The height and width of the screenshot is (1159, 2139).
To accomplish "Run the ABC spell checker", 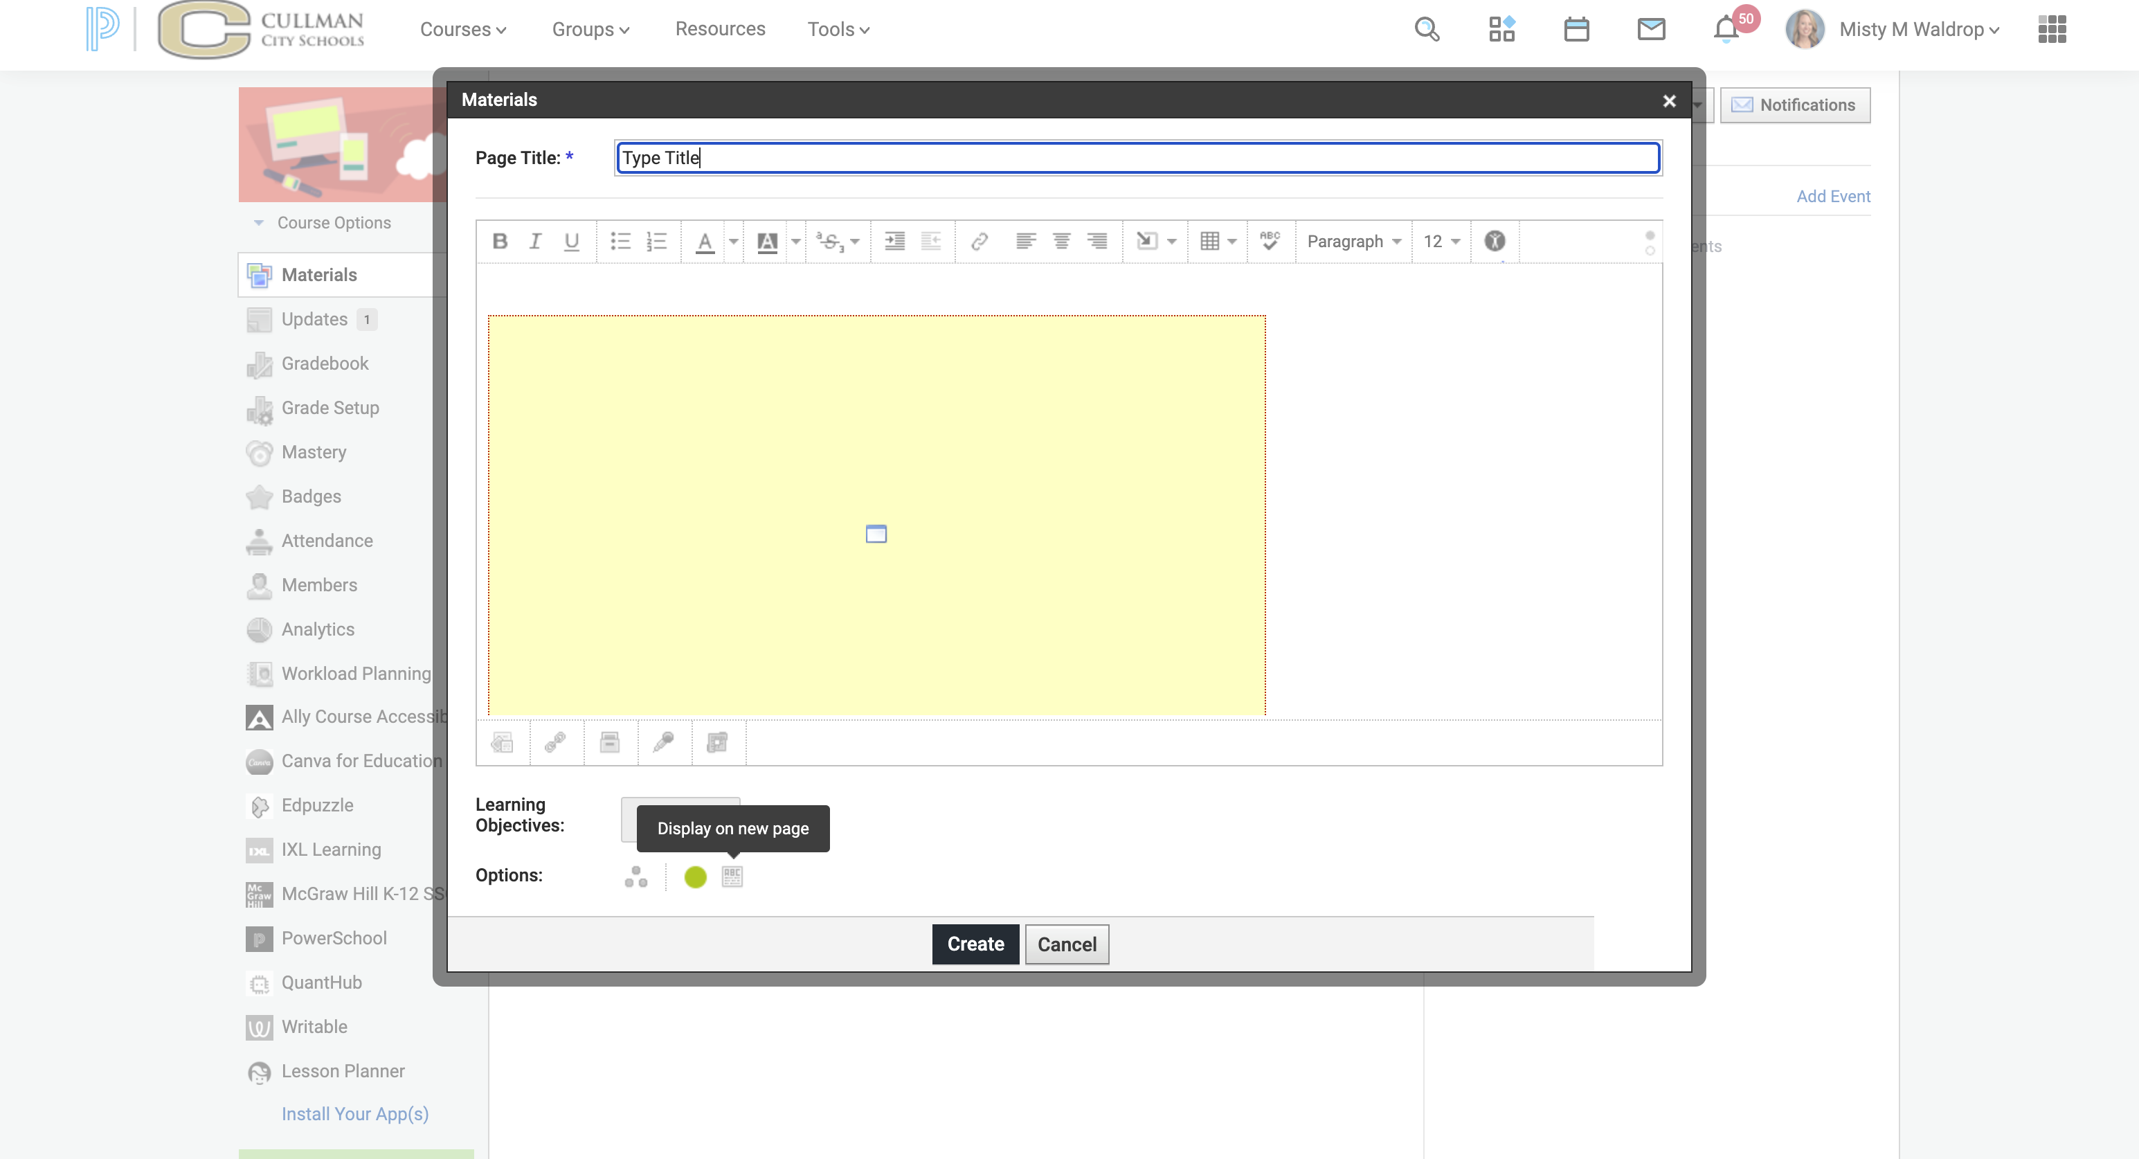I will [1270, 242].
